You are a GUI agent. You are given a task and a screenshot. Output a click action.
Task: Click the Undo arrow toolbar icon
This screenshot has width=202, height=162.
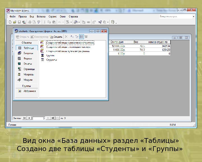coord(60,22)
